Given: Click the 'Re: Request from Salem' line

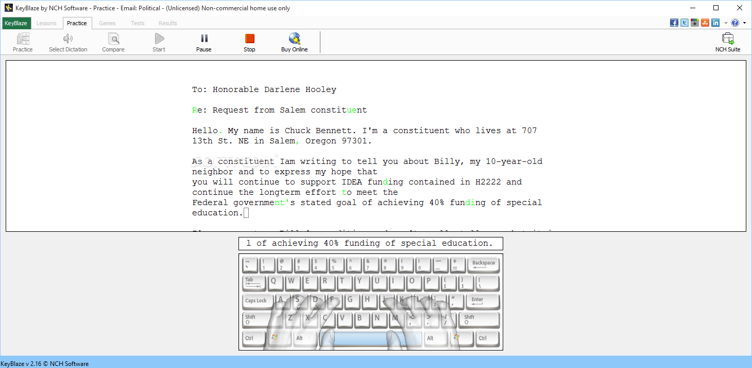Looking at the screenshot, I should [x=280, y=110].
